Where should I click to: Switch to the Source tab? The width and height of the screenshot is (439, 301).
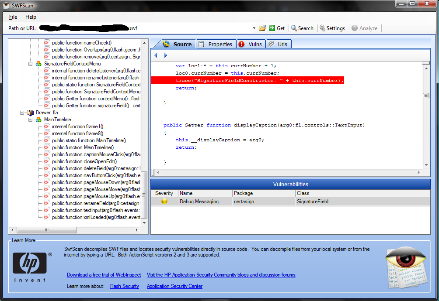point(178,44)
